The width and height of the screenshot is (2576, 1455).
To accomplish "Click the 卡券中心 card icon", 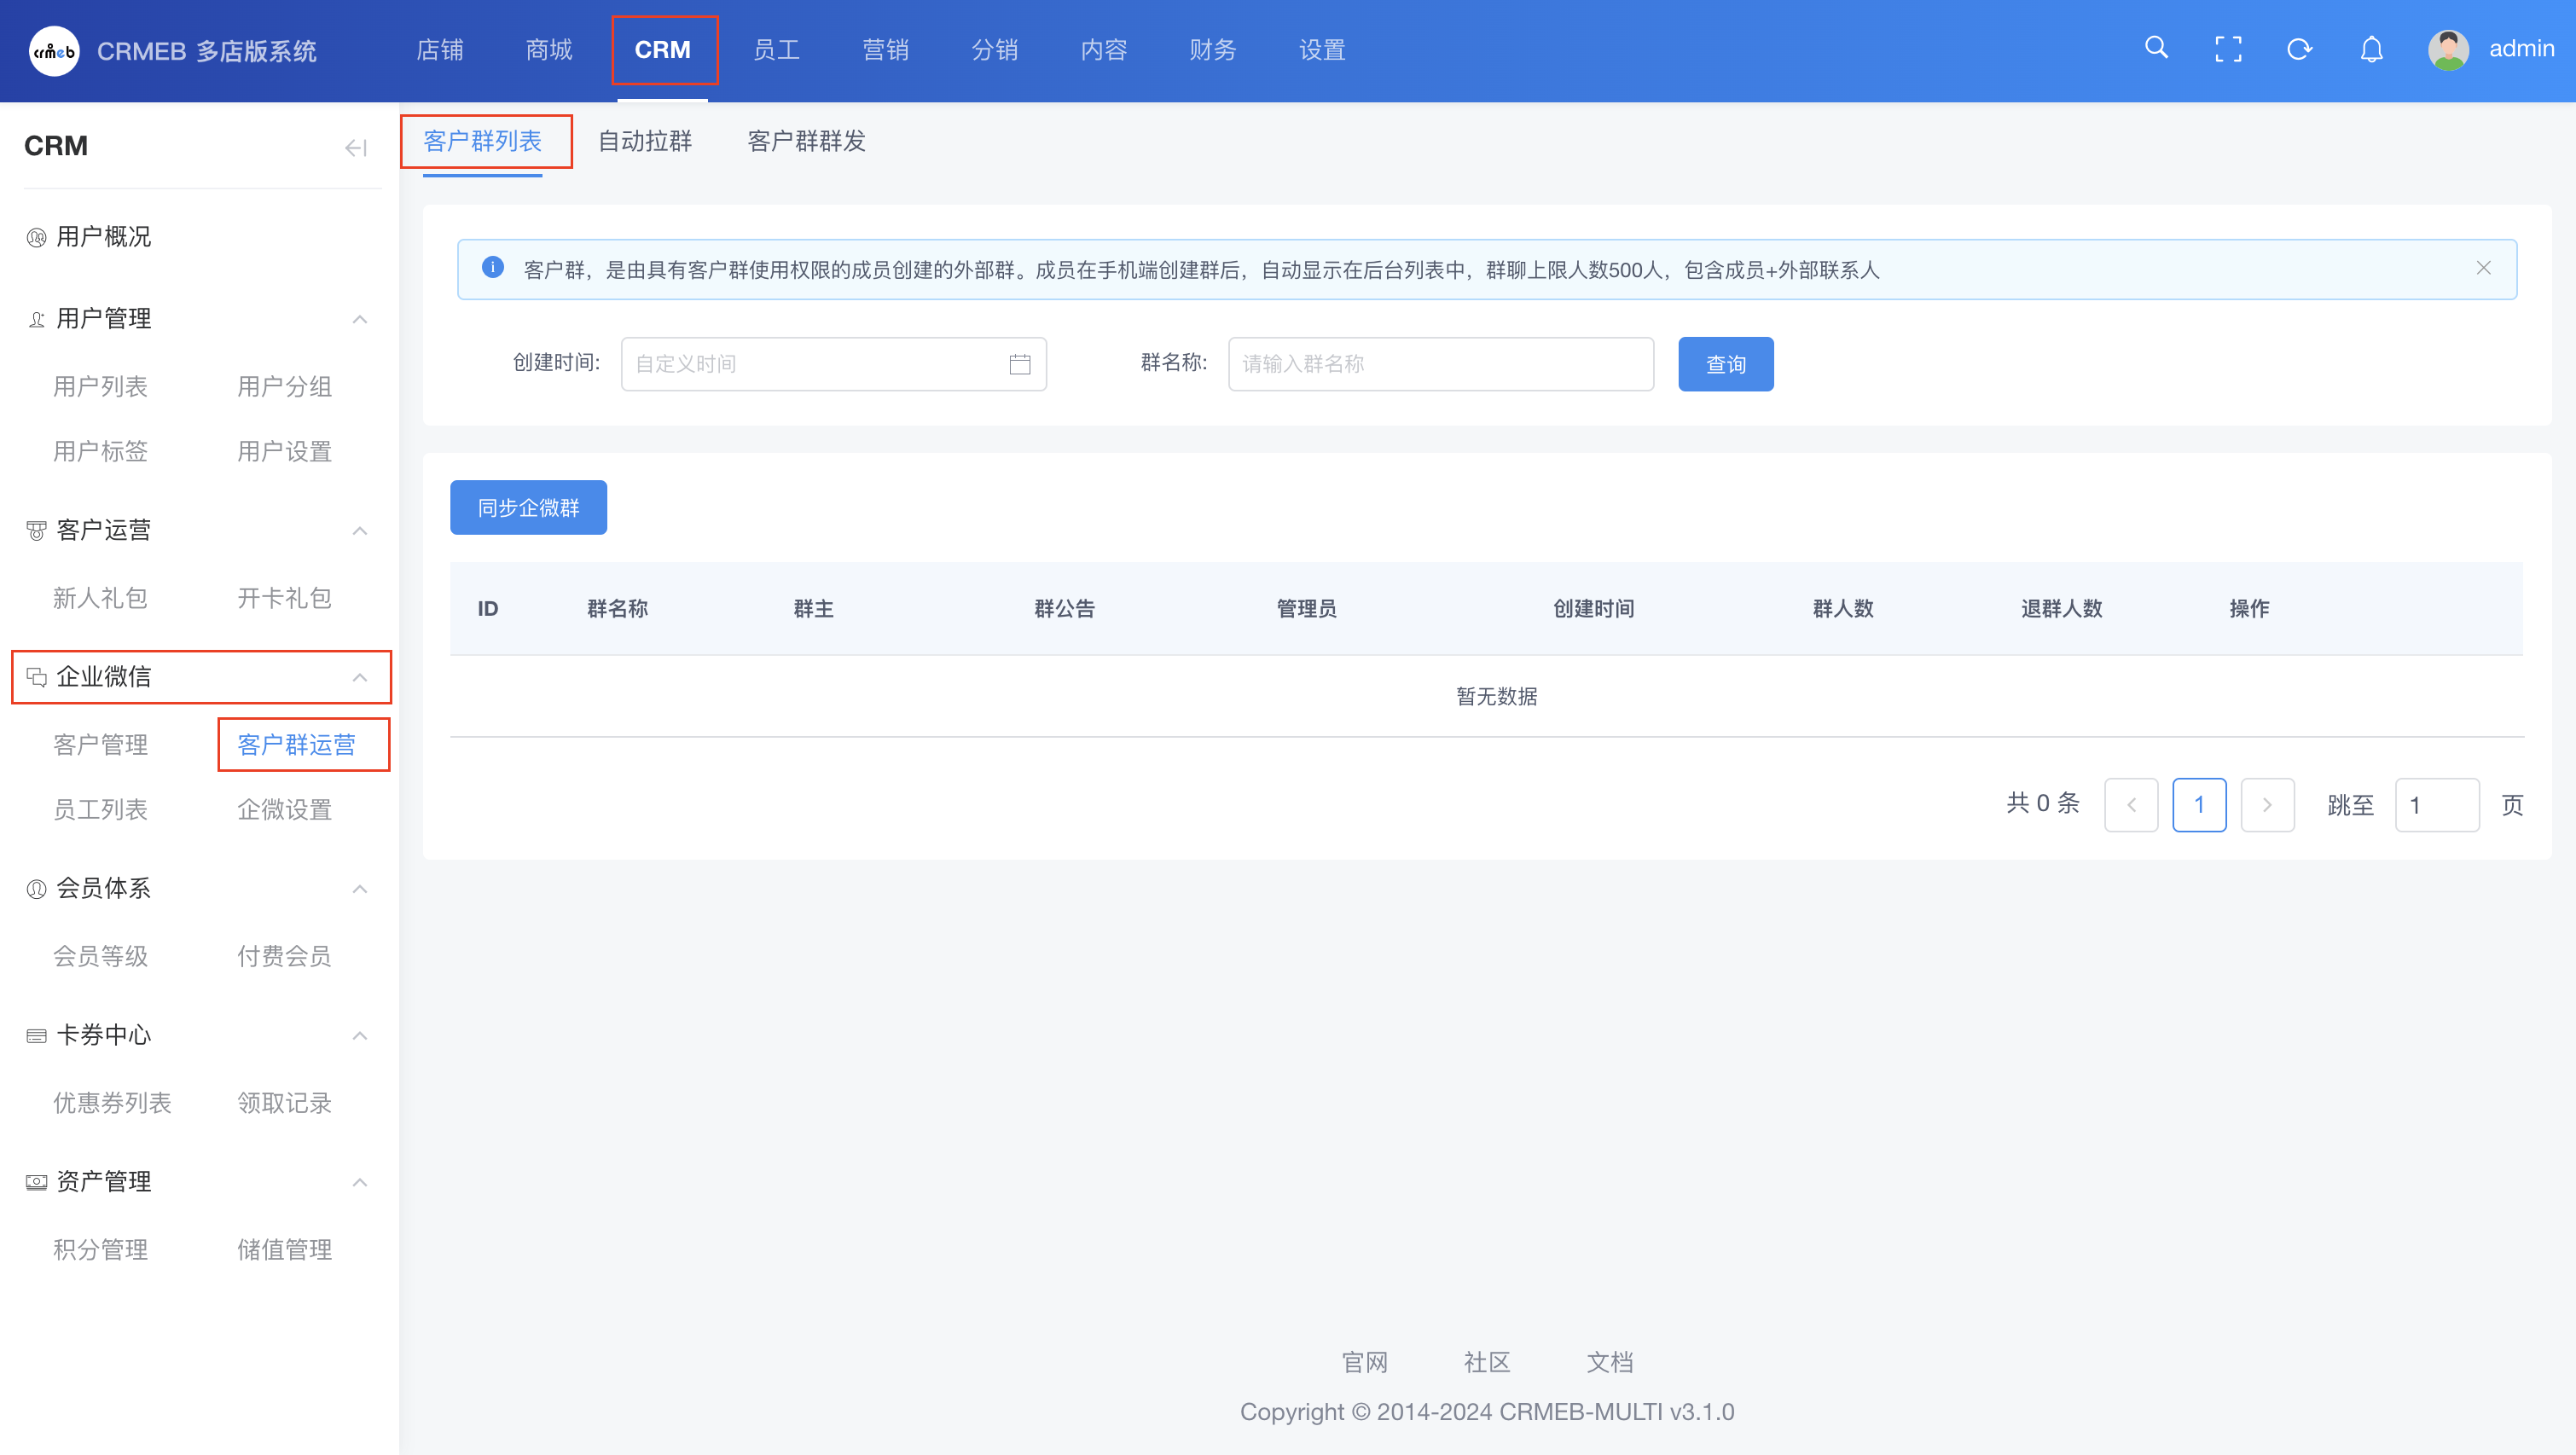I will pyautogui.click(x=36, y=1035).
